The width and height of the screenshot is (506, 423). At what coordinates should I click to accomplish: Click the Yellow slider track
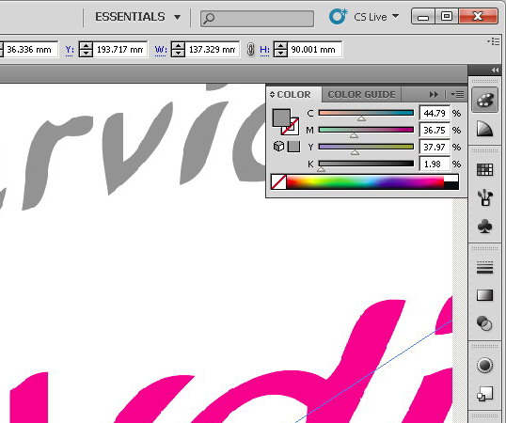(366, 147)
